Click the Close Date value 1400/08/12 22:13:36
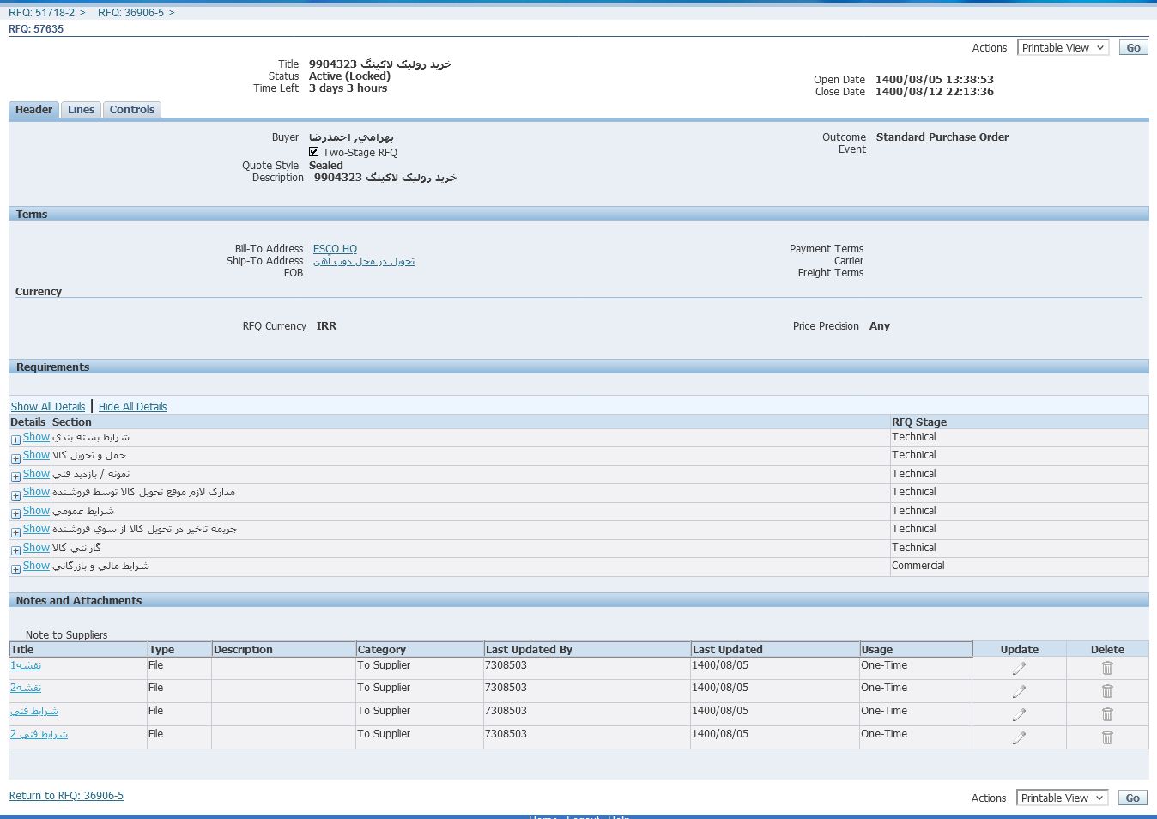Image resolution: width=1157 pixels, height=819 pixels. click(935, 92)
